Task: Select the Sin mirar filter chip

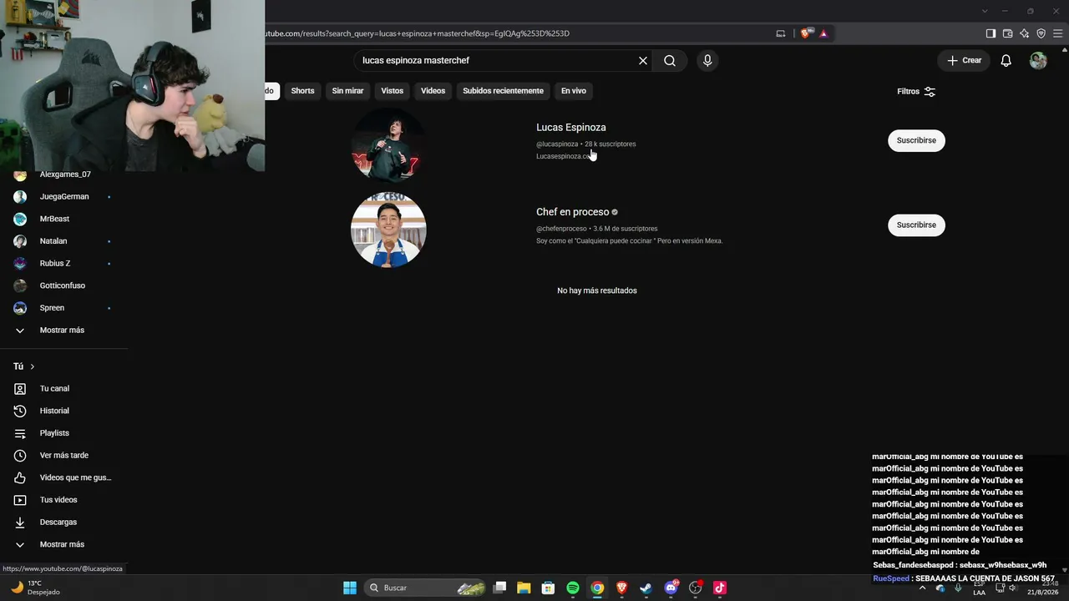Action: pos(347,91)
